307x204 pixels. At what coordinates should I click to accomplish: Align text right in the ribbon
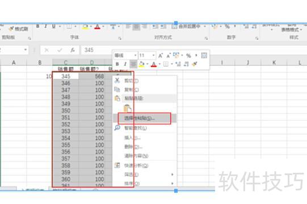click(x=145, y=26)
